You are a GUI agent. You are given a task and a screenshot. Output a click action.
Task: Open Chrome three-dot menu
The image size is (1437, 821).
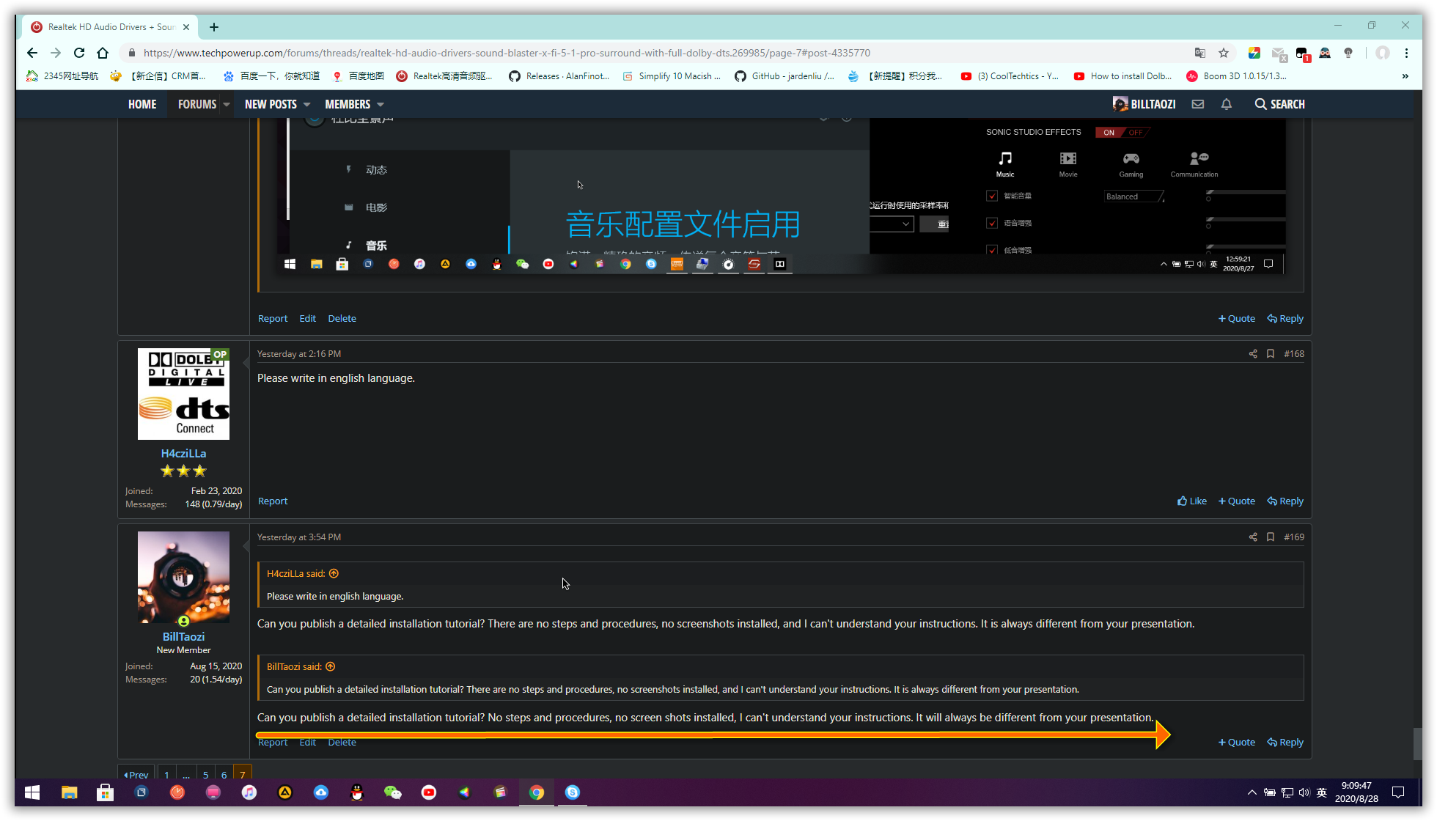pos(1406,53)
